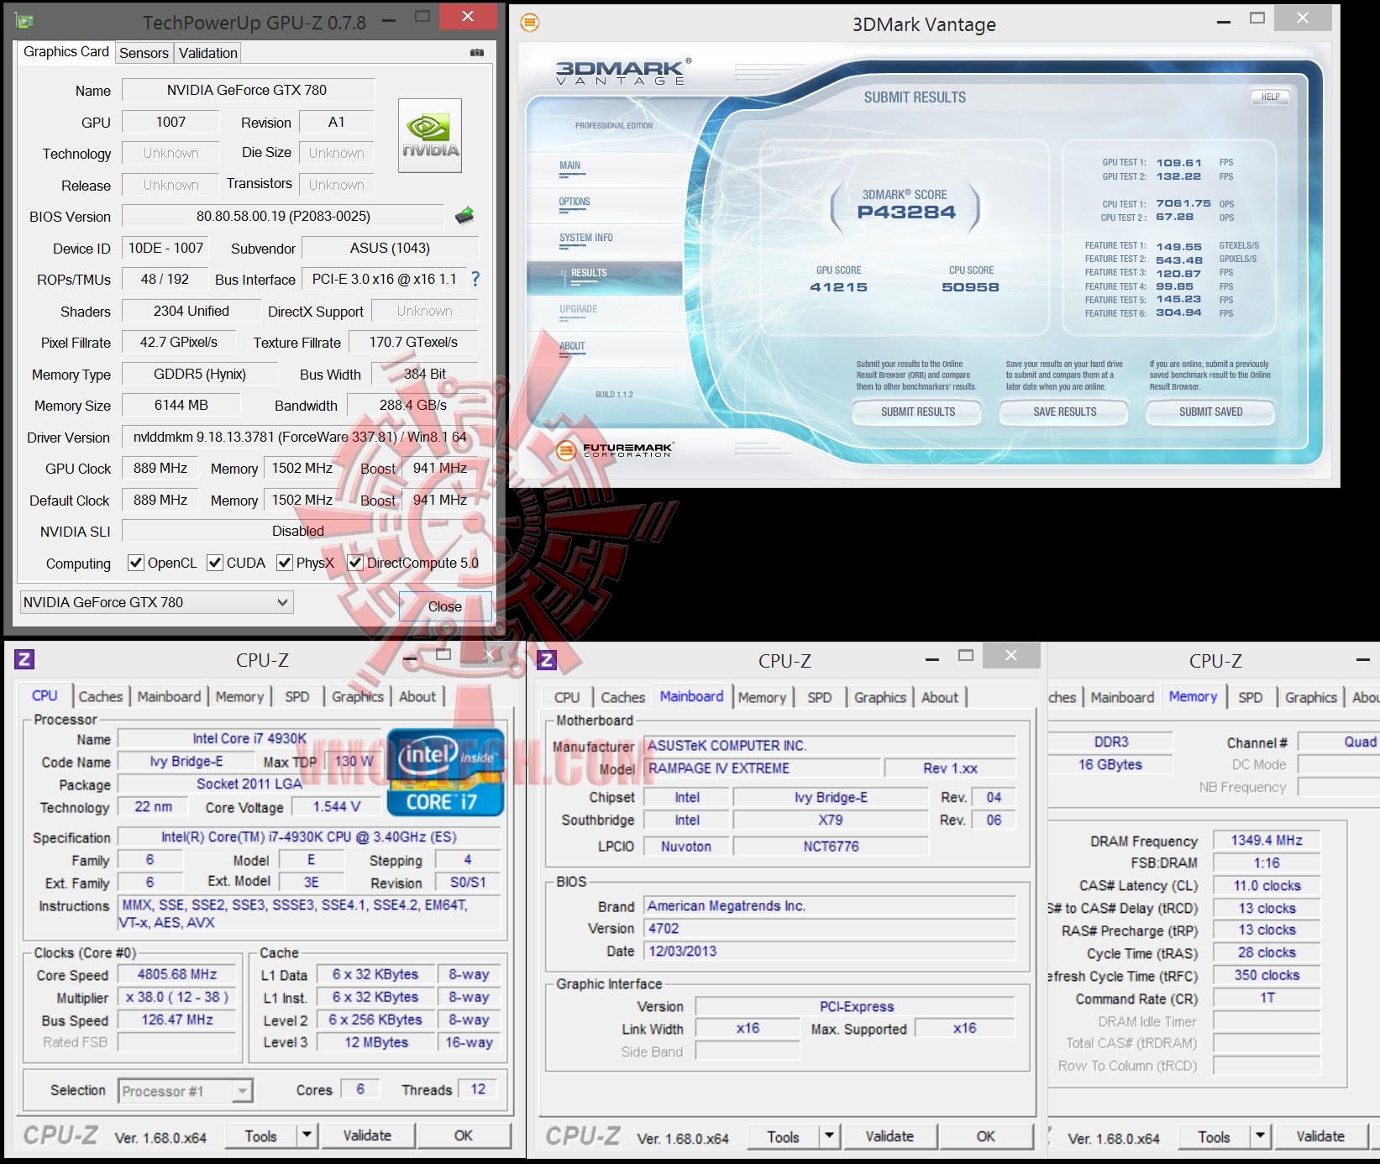Screen dimensions: 1380x1164
Task: Click the GPU-Z title bar app icon
Action: click(x=24, y=22)
